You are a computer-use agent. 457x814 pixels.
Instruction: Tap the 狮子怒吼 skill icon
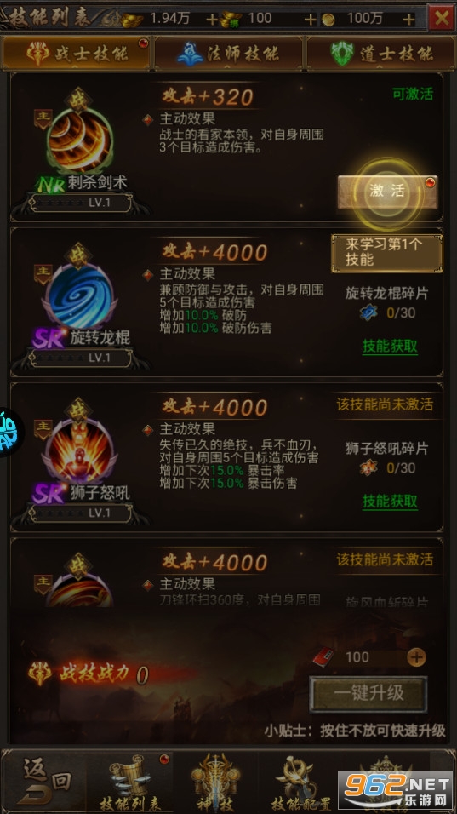79,450
